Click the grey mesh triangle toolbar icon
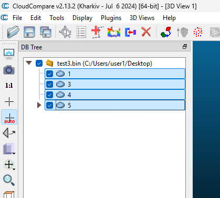The width and height of the screenshot is (220, 198). (215, 32)
